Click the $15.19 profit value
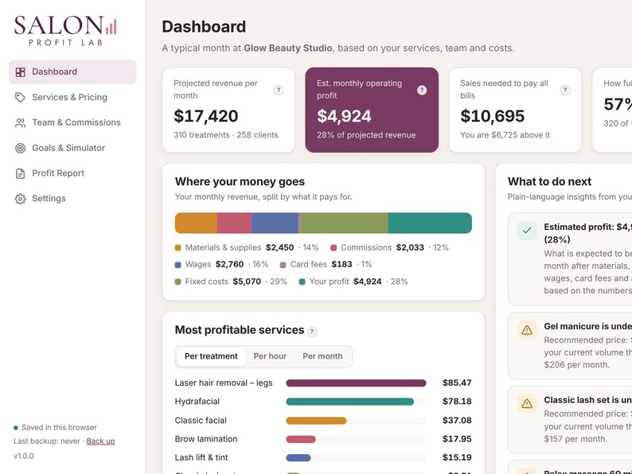Screen dimensions: 632x474 tap(457, 457)
